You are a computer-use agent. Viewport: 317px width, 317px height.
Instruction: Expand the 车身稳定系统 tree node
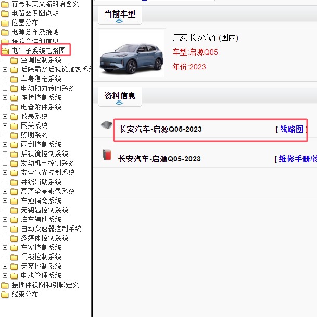pos(5,79)
